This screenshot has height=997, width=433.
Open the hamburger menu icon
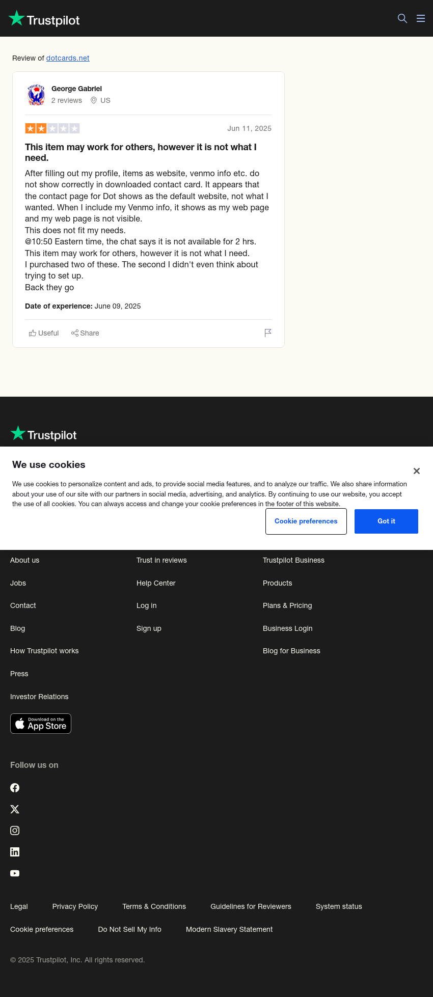point(421,18)
